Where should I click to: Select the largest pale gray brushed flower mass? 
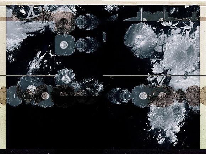[x=181, y=55]
